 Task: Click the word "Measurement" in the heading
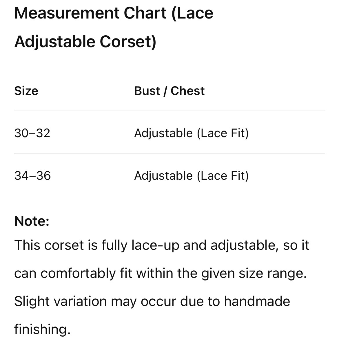67,13
